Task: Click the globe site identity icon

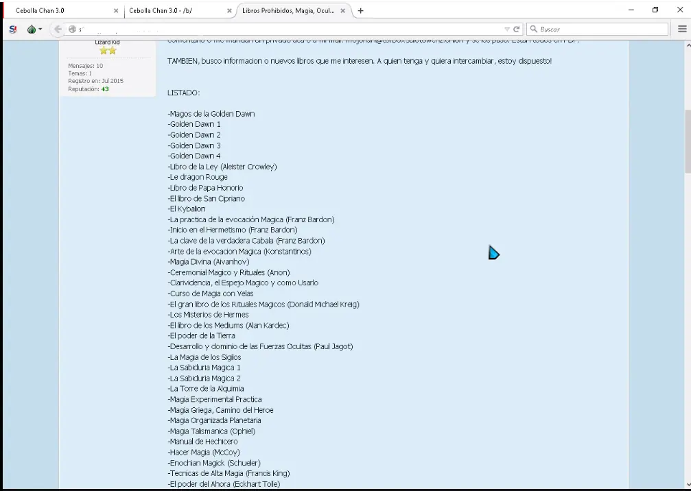Action: pos(72,29)
